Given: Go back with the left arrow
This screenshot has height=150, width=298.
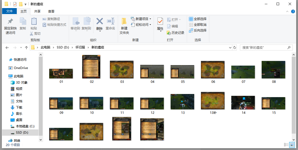Looking at the screenshot, I should tap(7, 47).
